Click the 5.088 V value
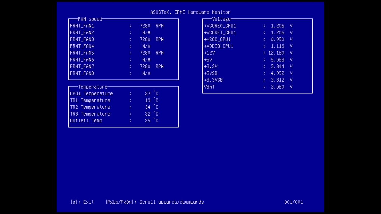 282,60
